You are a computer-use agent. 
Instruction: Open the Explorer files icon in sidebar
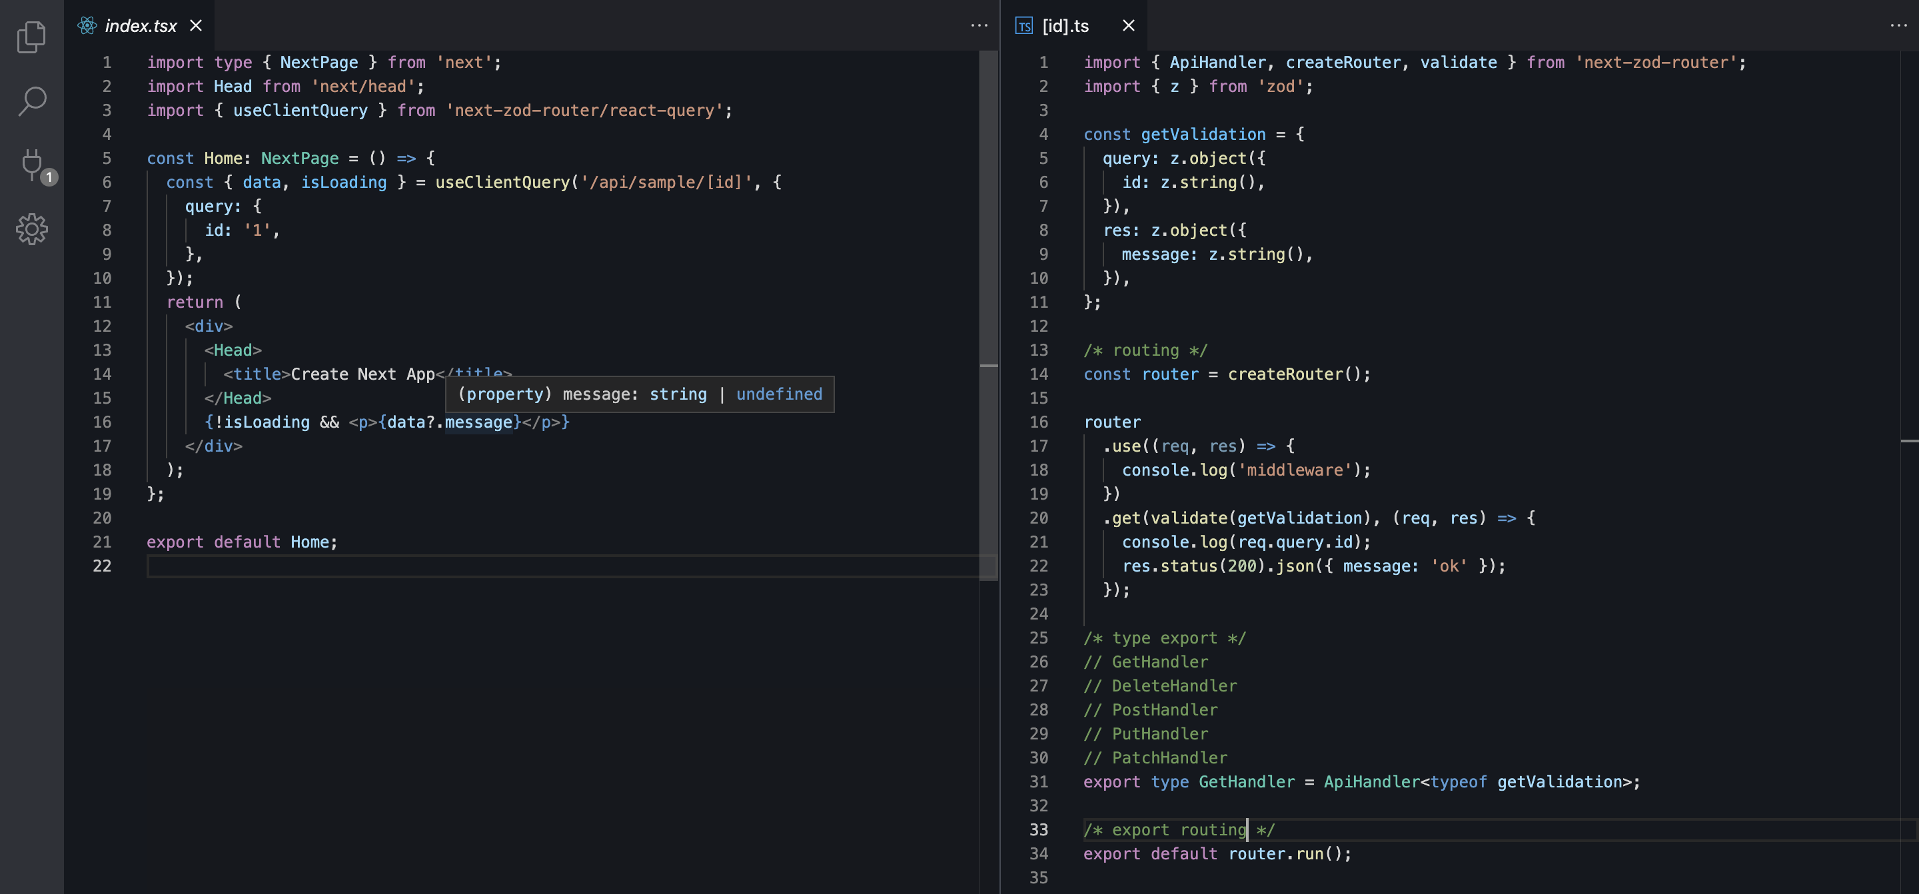click(x=31, y=37)
